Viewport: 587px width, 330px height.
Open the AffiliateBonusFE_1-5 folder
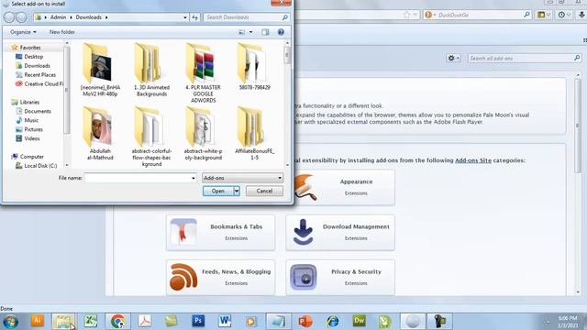(x=255, y=134)
